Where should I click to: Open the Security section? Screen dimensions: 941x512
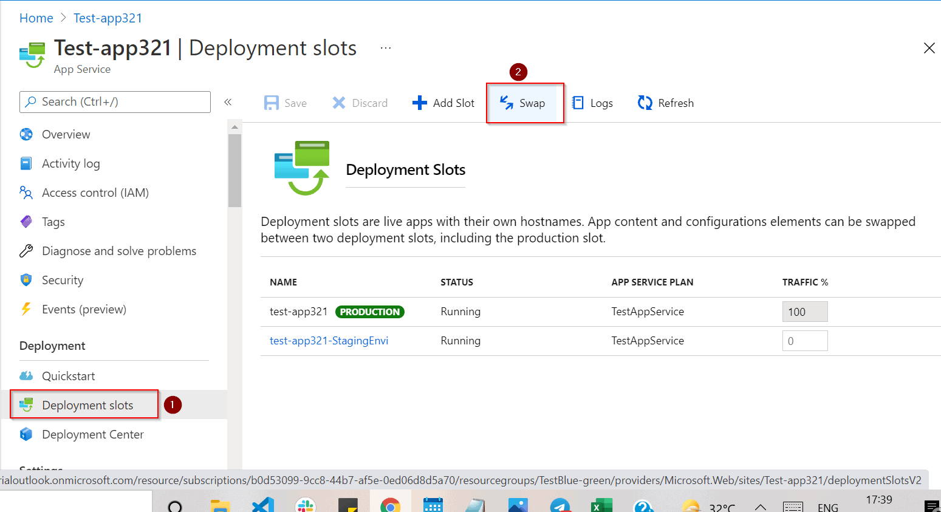click(x=62, y=280)
